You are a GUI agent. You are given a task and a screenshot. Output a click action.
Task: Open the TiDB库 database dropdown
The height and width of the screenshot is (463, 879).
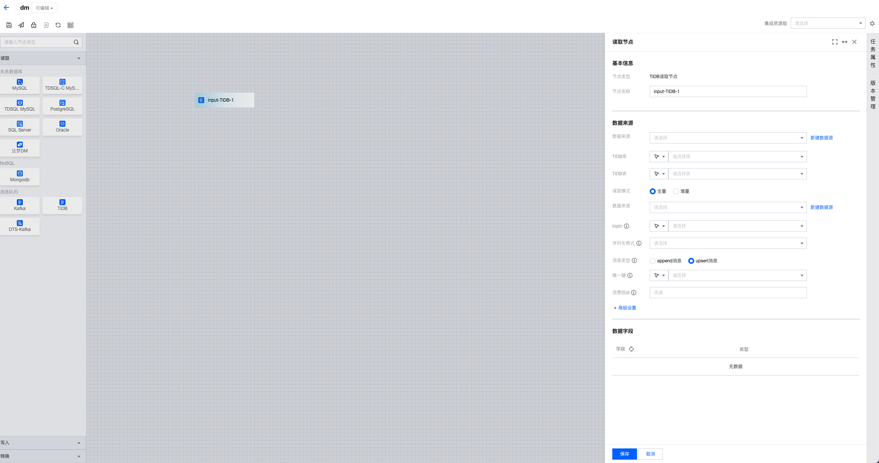tap(737, 157)
